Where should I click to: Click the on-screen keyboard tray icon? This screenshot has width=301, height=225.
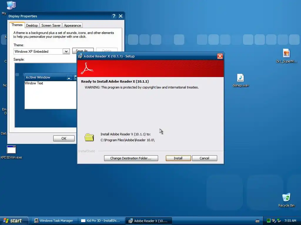tap(257, 221)
